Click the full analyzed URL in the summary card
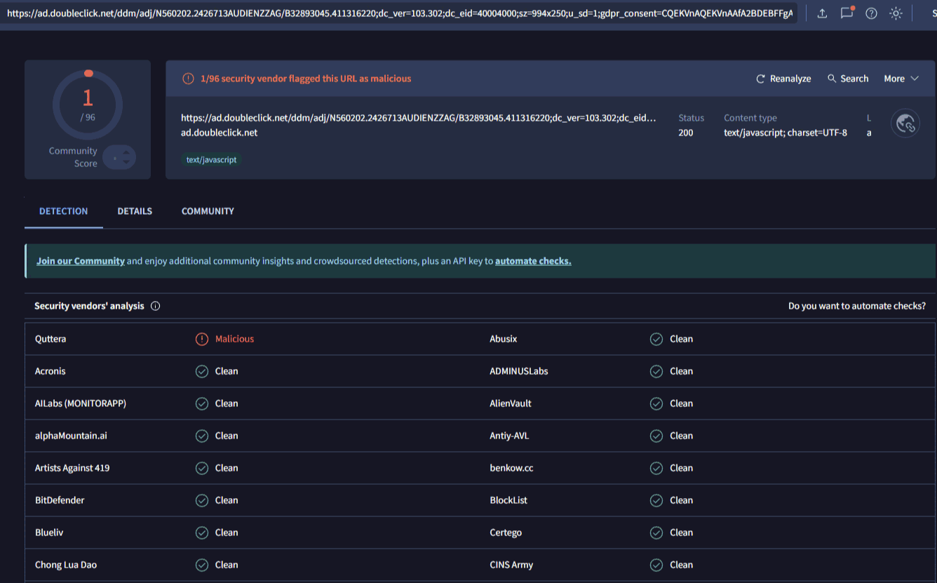Image resolution: width=937 pixels, height=583 pixels. point(419,118)
